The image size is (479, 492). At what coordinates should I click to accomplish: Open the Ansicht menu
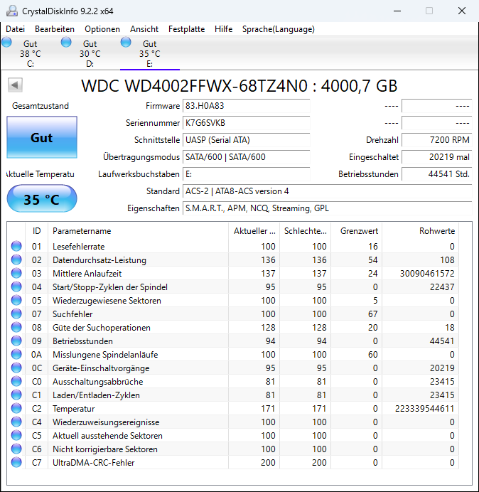pyautogui.click(x=144, y=29)
